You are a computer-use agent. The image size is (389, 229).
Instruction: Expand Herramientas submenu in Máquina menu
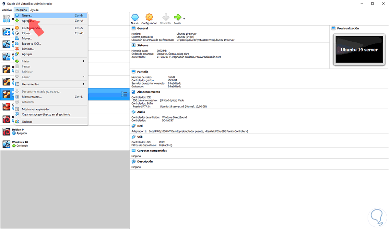point(51,84)
